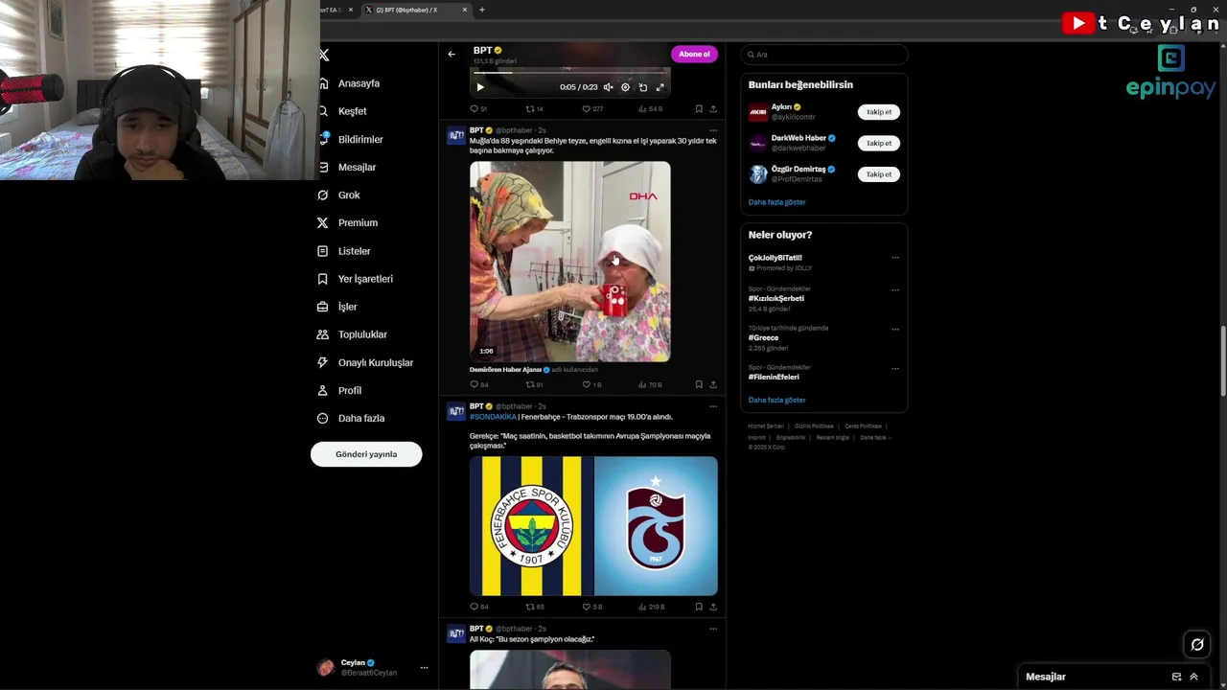Image resolution: width=1227 pixels, height=690 pixels.
Task: Share the Behiye teyze post
Action: [x=712, y=384]
